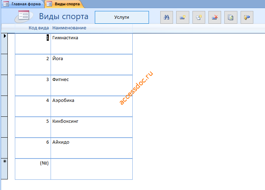Click the Add new record icon

point(183,17)
